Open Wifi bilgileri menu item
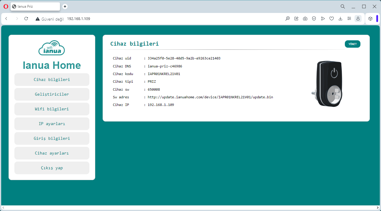 pyautogui.click(x=52, y=109)
